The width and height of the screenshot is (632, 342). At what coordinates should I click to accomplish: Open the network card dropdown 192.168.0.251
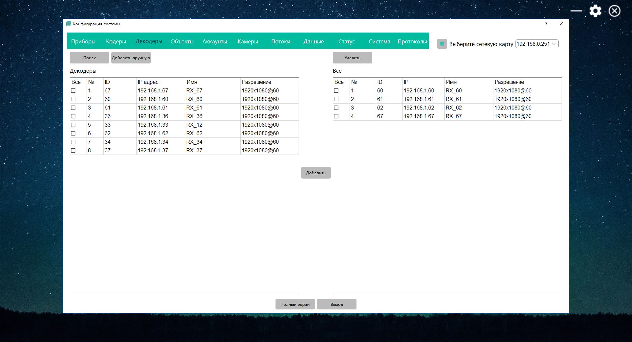[537, 44]
